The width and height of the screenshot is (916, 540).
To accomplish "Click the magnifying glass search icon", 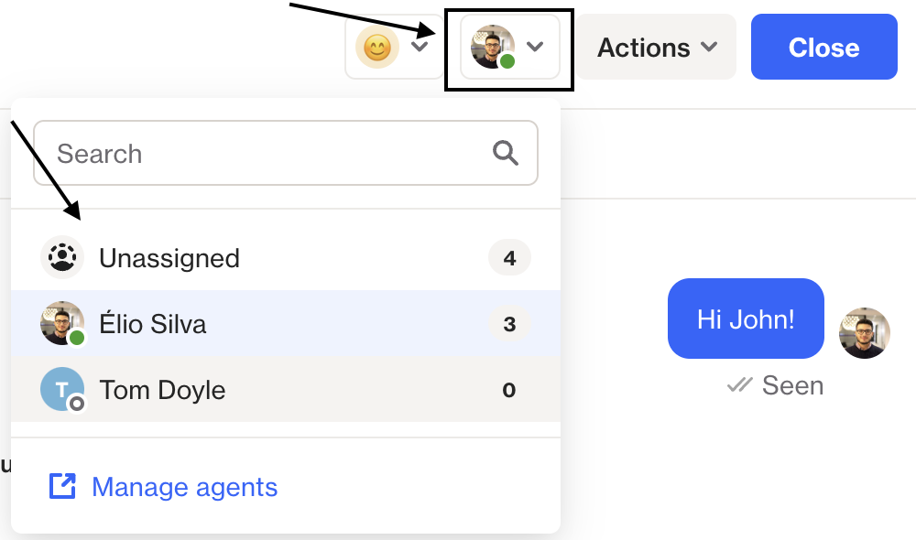I will click(x=505, y=153).
